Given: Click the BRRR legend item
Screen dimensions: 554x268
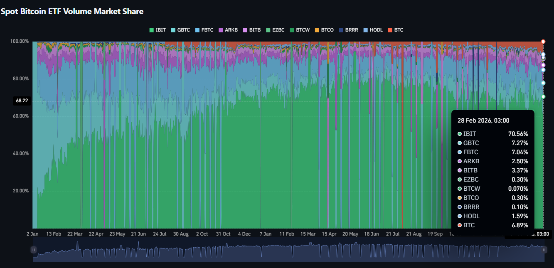Looking at the screenshot, I should pyautogui.click(x=348, y=30).
